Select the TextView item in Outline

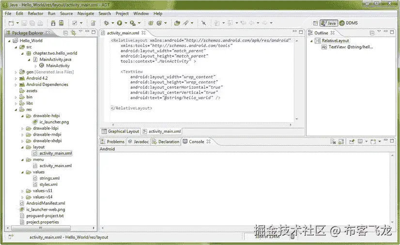(x=347, y=47)
